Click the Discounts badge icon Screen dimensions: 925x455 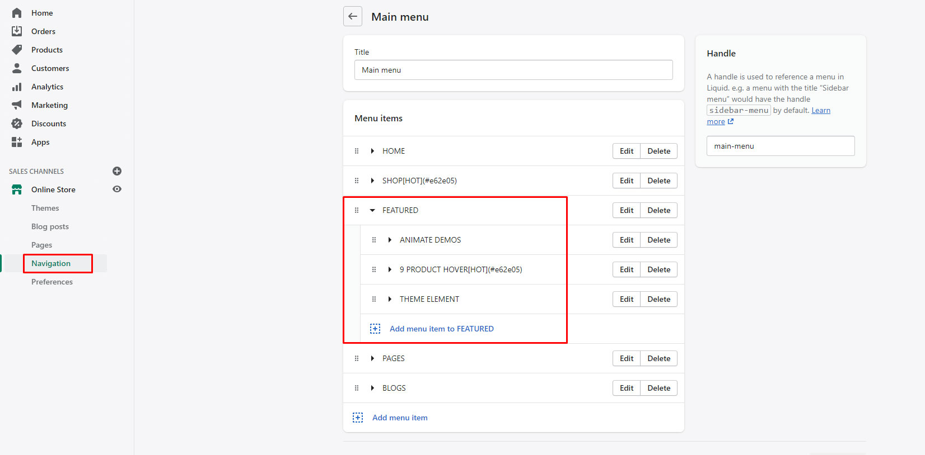pos(17,124)
